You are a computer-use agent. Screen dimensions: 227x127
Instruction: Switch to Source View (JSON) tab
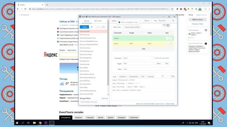[132, 27]
